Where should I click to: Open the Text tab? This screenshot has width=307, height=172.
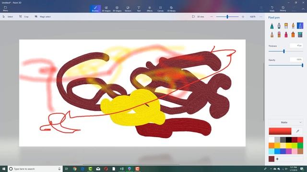point(139,9)
